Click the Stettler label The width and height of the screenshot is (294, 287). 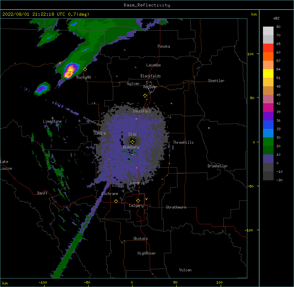point(216,81)
